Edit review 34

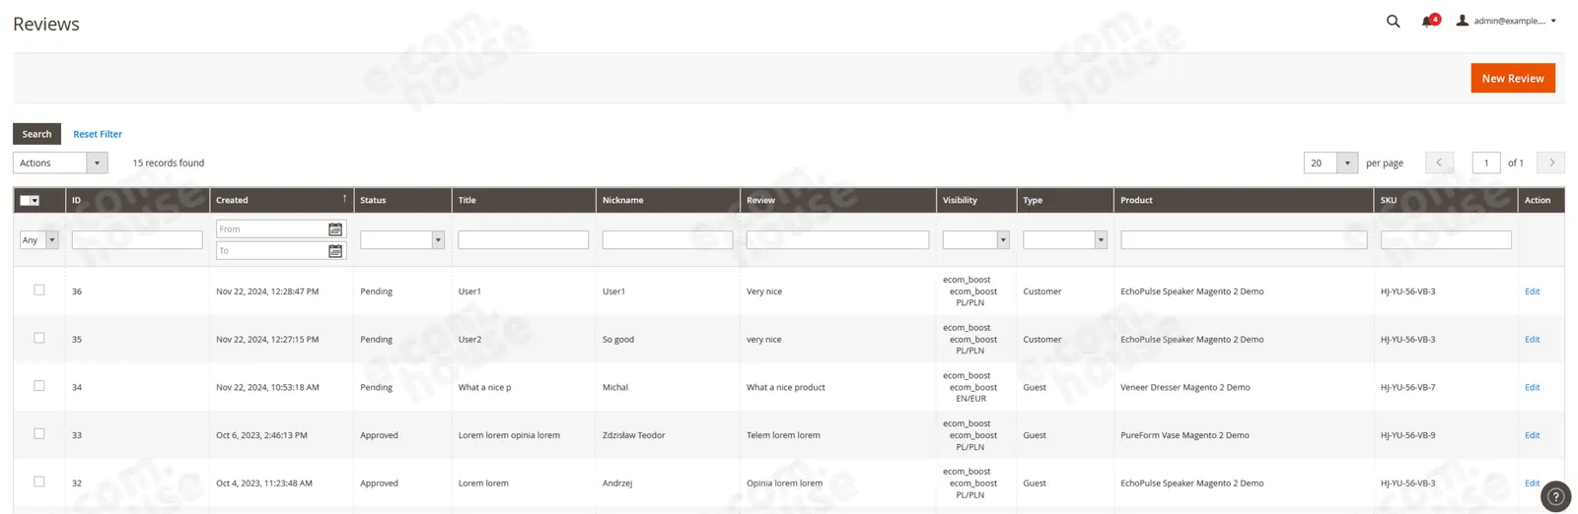click(x=1532, y=387)
